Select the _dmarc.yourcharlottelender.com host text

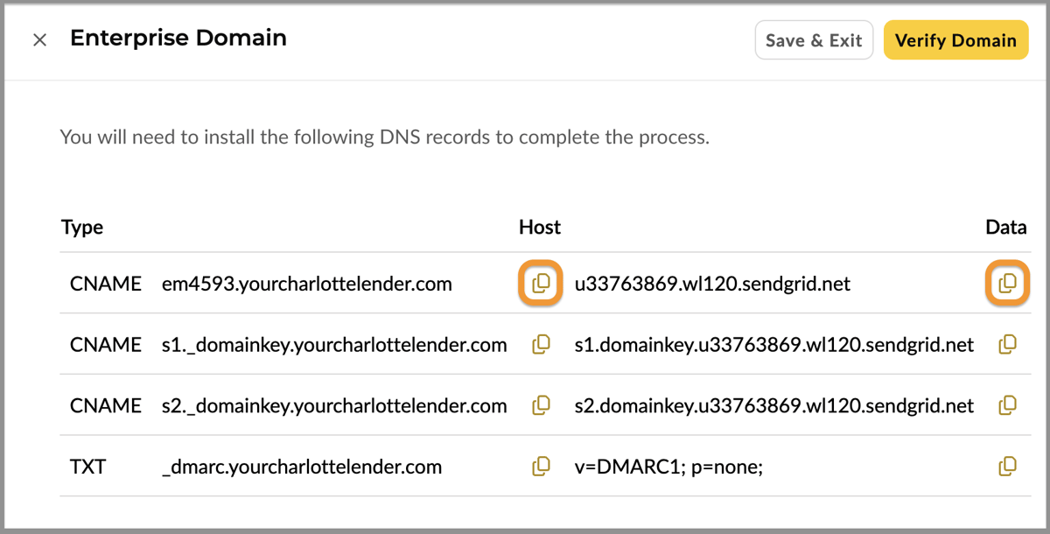(x=302, y=467)
